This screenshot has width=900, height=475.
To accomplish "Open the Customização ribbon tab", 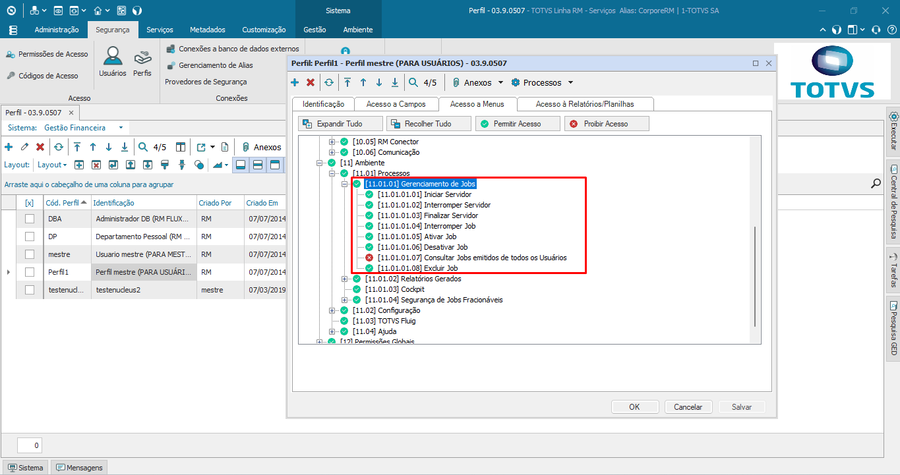I will [264, 30].
